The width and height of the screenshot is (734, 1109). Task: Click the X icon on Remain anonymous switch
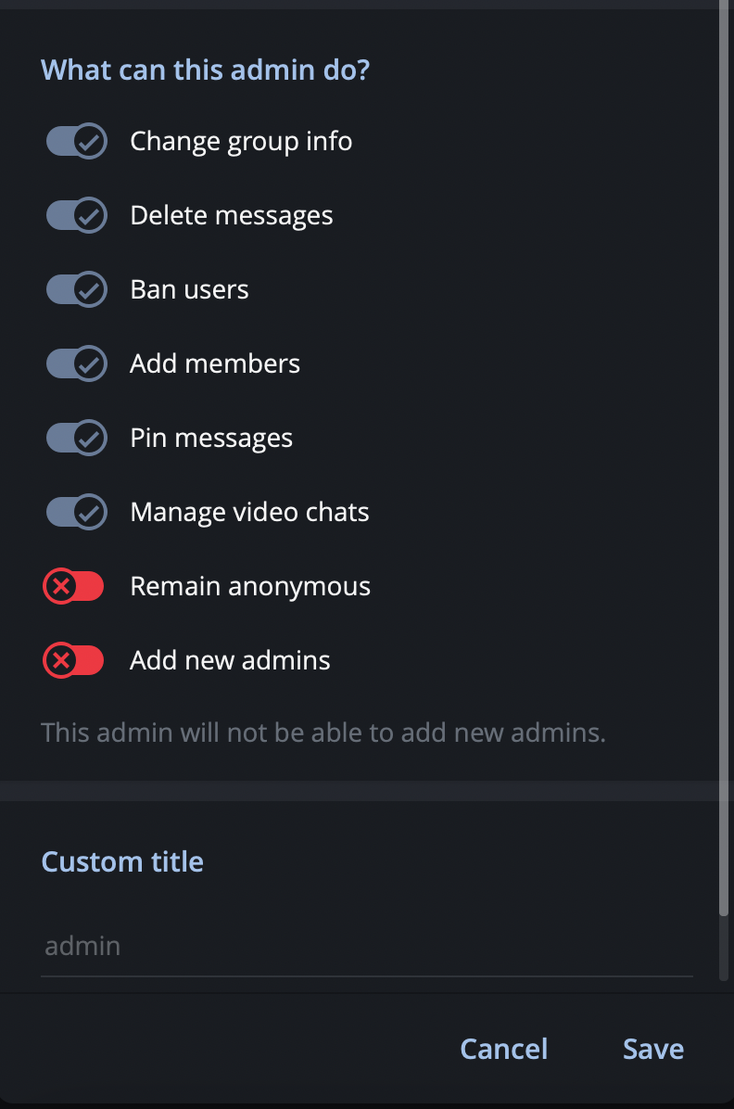coord(63,586)
